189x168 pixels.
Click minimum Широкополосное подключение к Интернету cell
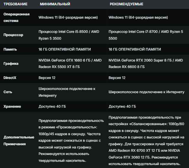tap(67, 92)
